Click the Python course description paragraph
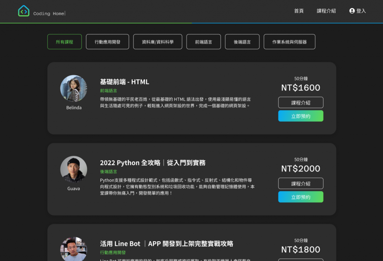The width and height of the screenshot is (383, 261). point(177,186)
